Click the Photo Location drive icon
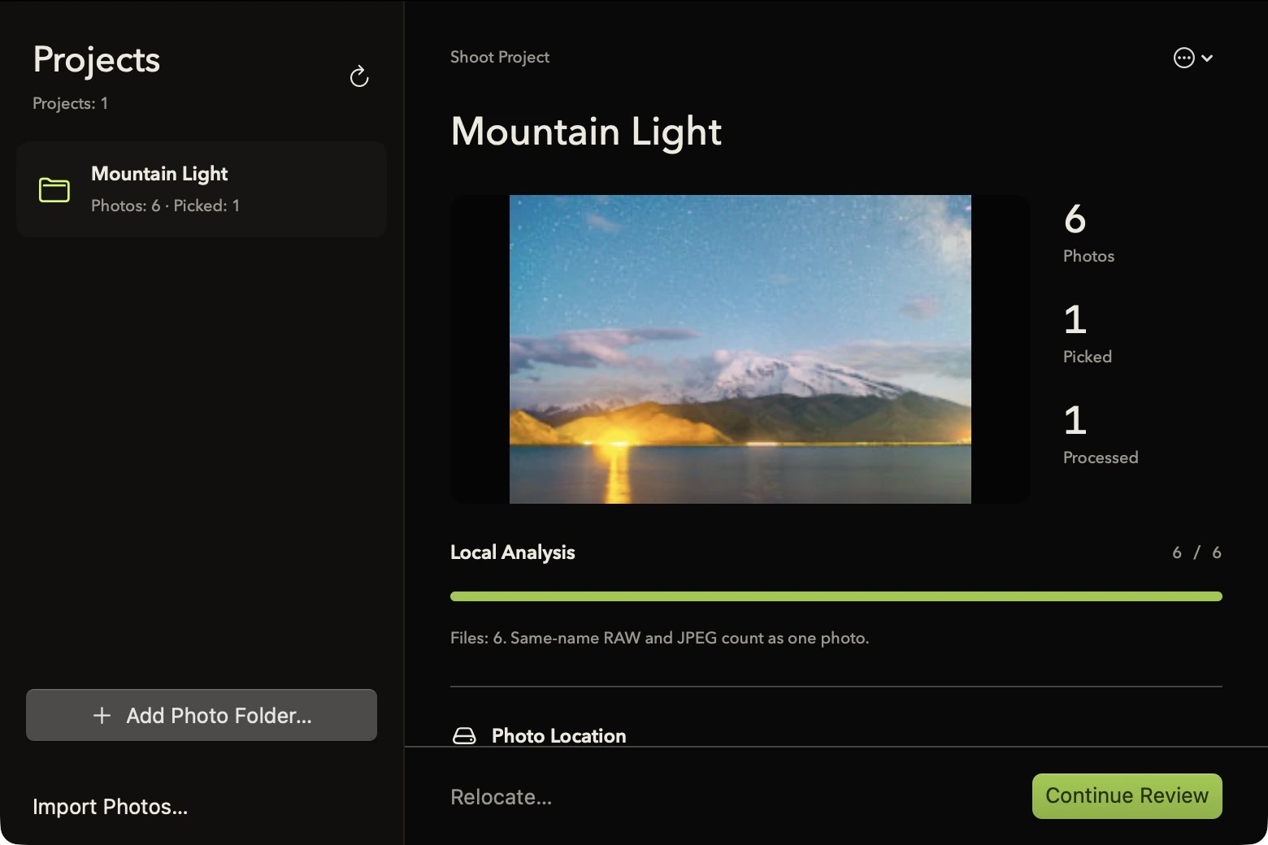The height and width of the screenshot is (845, 1268). coord(464,736)
